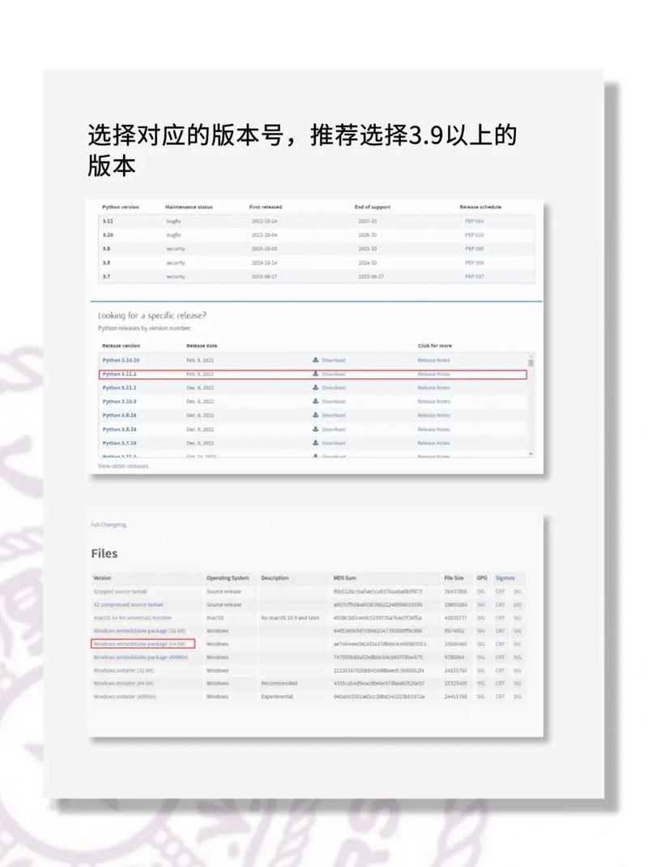Download the macOS 64-bit universal2 installer
The height and width of the screenshot is (867, 648).
[x=134, y=618]
